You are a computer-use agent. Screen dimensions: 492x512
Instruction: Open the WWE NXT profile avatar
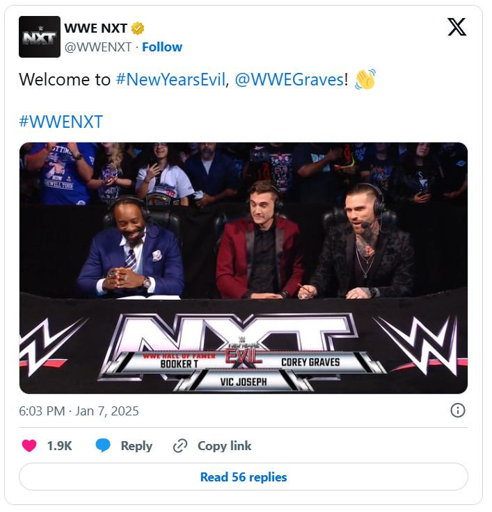pyautogui.click(x=39, y=37)
